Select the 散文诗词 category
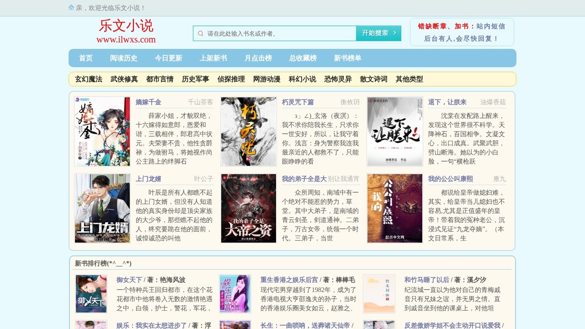This screenshot has width=585, height=329. tap(374, 79)
